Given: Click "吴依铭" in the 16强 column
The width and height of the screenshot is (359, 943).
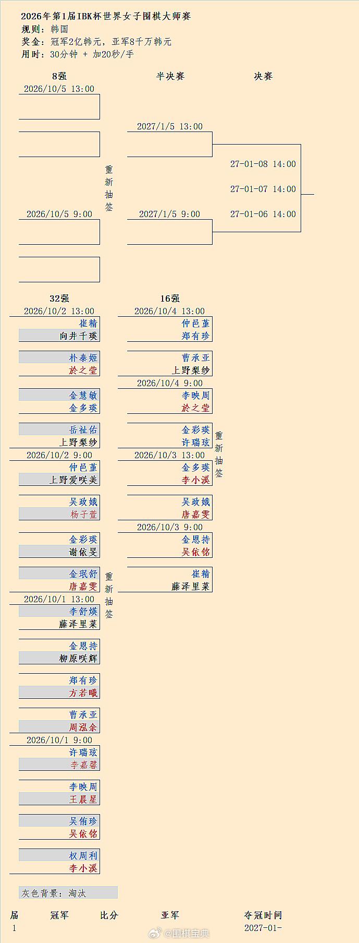Looking at the screenshot, I should tap(196, 552).
